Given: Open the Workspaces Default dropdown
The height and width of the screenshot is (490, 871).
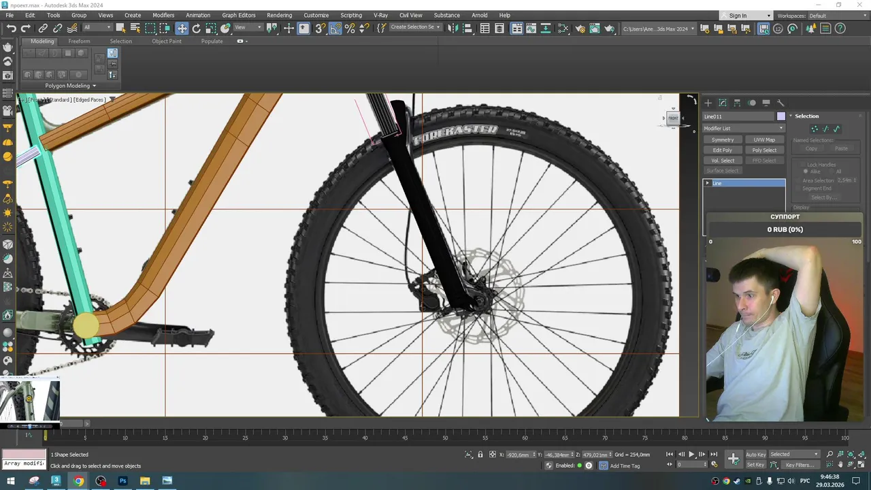Looking at the screenshot, I should (838, 16).
